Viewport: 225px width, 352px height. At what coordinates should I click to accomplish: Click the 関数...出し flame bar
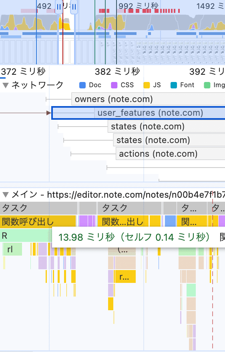click(123, 222)
